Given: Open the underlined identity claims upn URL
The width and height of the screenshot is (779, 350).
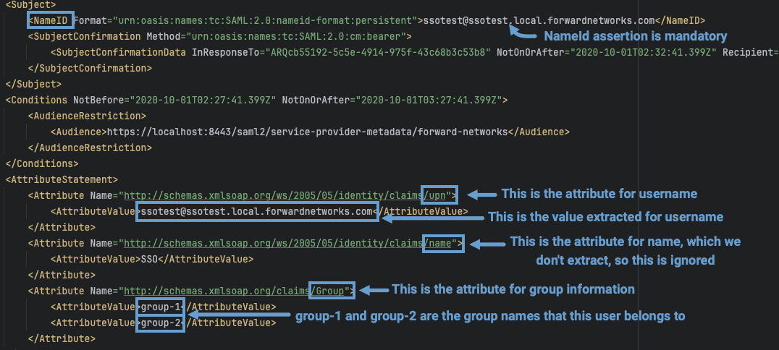Looking at the screenshot, I should pyautogui.click(x=272, y=195).
